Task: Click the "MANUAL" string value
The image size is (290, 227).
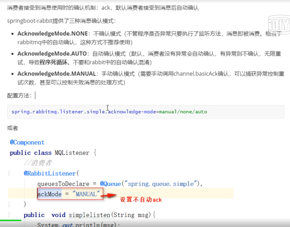Action: tap(86, 194)
